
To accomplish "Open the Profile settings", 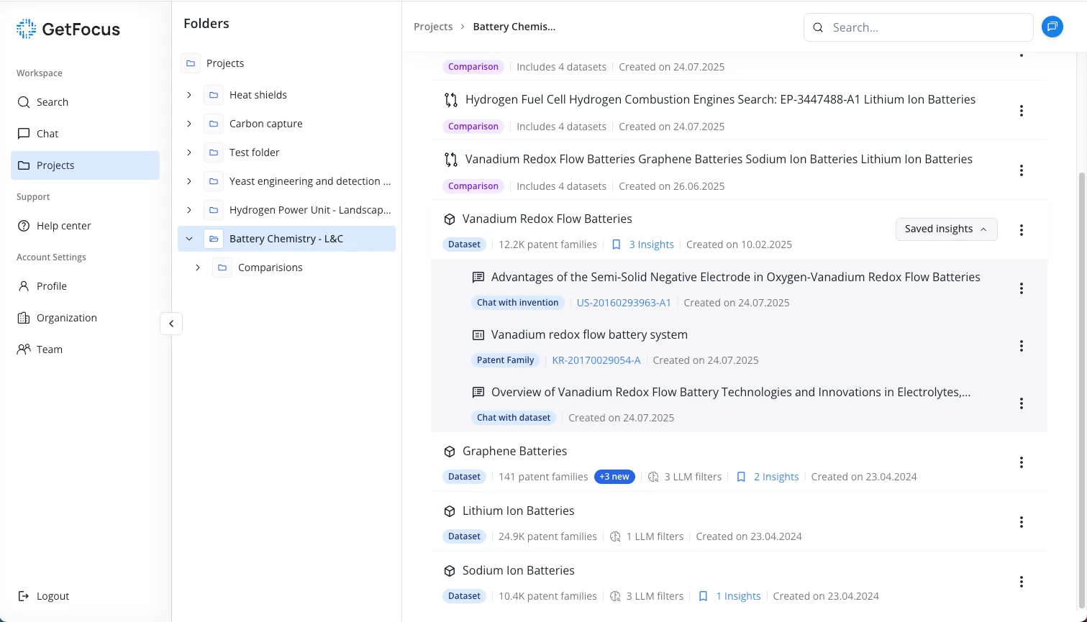I will point(85,286).
